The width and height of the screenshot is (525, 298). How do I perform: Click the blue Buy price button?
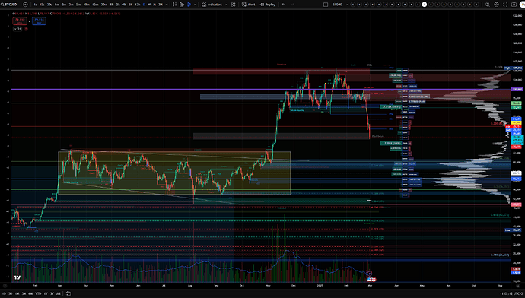[39, 21]
